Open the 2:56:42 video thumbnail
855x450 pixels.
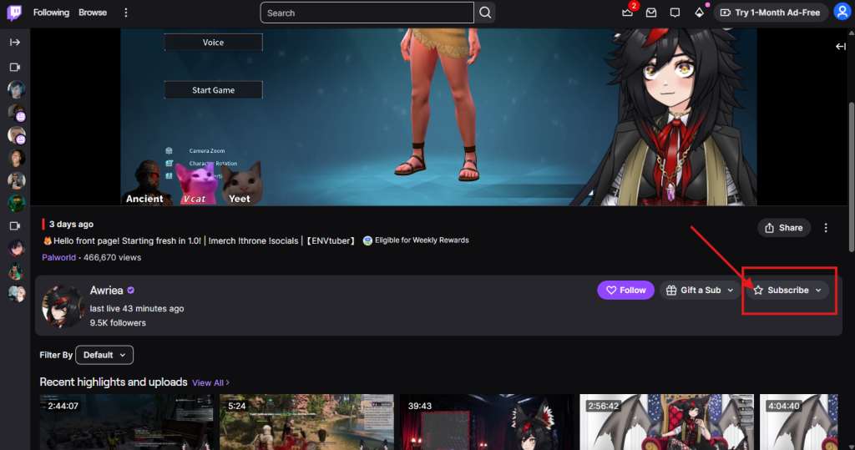click(x=666, y=422)
